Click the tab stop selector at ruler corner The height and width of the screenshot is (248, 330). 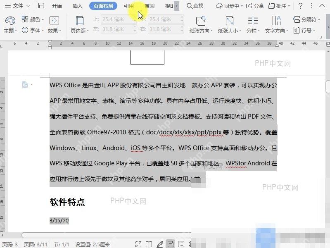tap(2, 46)
